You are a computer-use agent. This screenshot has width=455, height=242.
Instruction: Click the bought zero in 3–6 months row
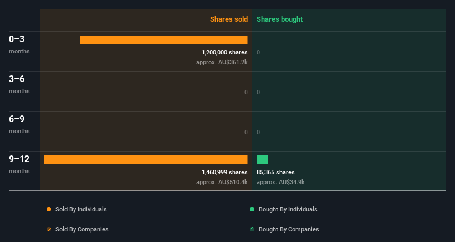[x=258, y=92]
